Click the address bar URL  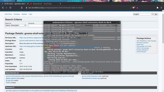(56, 8)
